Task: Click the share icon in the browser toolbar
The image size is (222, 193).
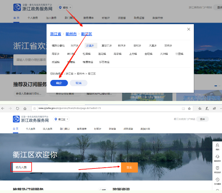Action: [x=214, y=108]
